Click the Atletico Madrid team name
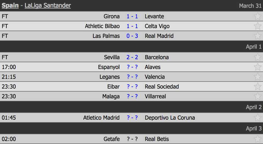The image size is (263, 144). coord(101,118)
